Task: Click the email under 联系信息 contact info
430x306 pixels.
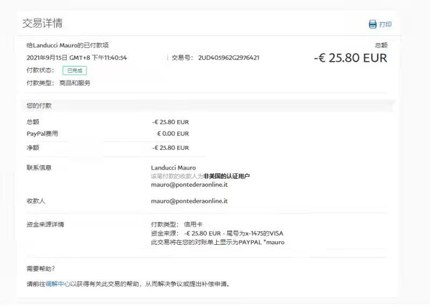Action: [189, 184]
